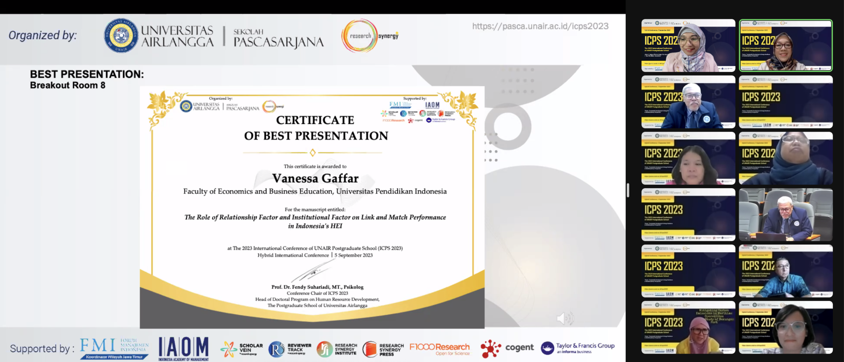Click 'Prof. Dr. Fendy Suhariadi, MT., Psikolog' name
This screenshot has height=362, width=844.
[x=318, y=287]
